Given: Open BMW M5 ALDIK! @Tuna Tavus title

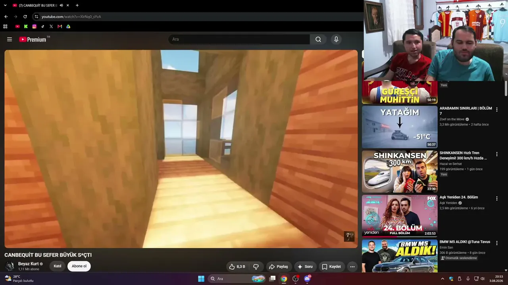Looking at the screenshot, I should click(x=465, y=242).
